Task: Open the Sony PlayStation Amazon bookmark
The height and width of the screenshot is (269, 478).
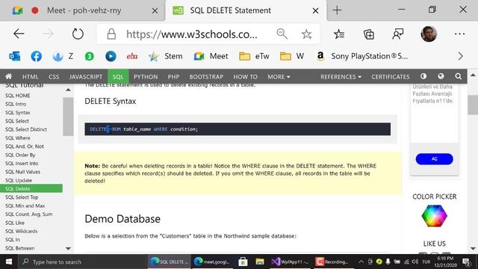Action: click(361, 56)
